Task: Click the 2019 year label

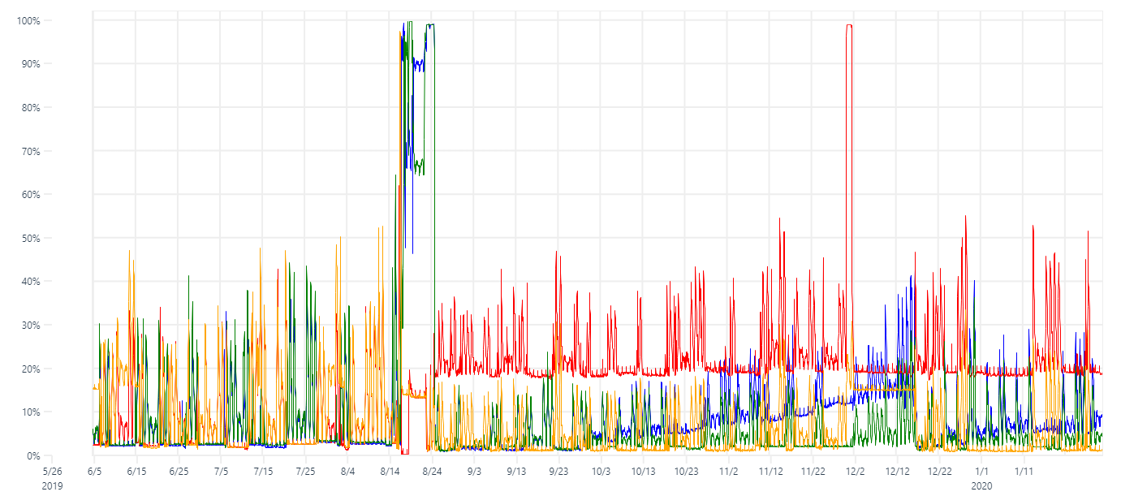Action: coord(52,485)
